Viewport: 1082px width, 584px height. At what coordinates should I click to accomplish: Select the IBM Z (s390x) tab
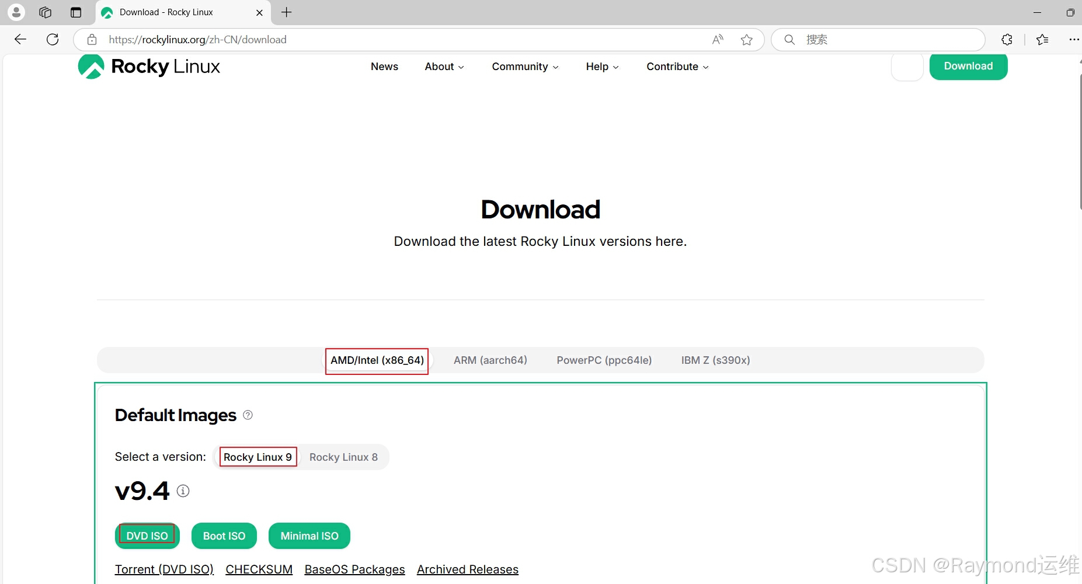pyautogui.click(x=716, y=360)
